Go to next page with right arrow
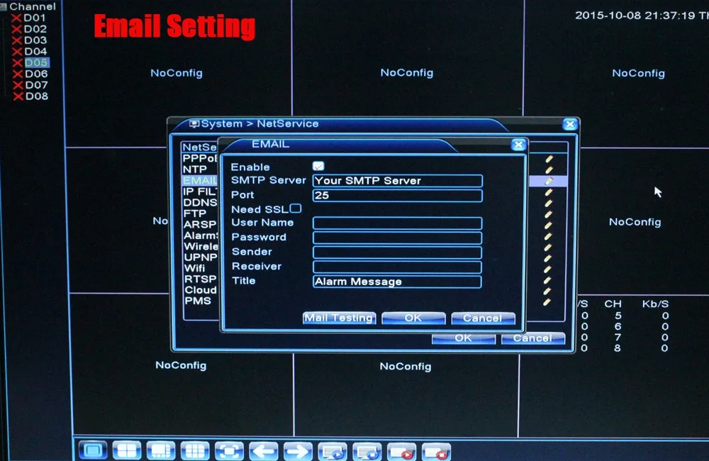 point(298,450)
